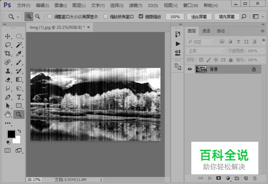This screenshot has width=268, height=184.
Task: Select the Eraser tool
Action: (8, 80)
